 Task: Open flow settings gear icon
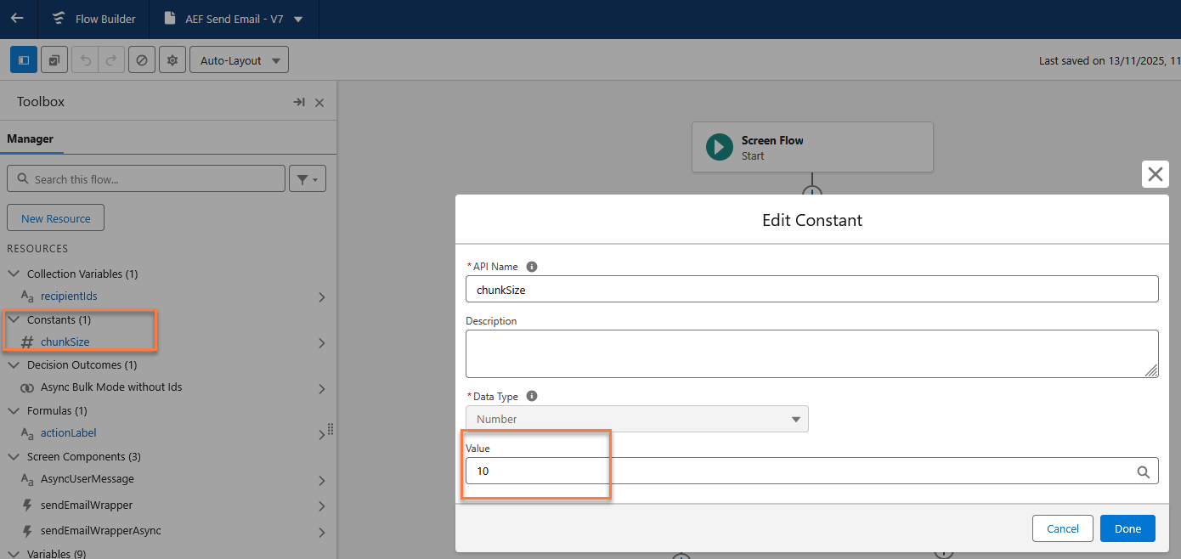tap(172, 60)
